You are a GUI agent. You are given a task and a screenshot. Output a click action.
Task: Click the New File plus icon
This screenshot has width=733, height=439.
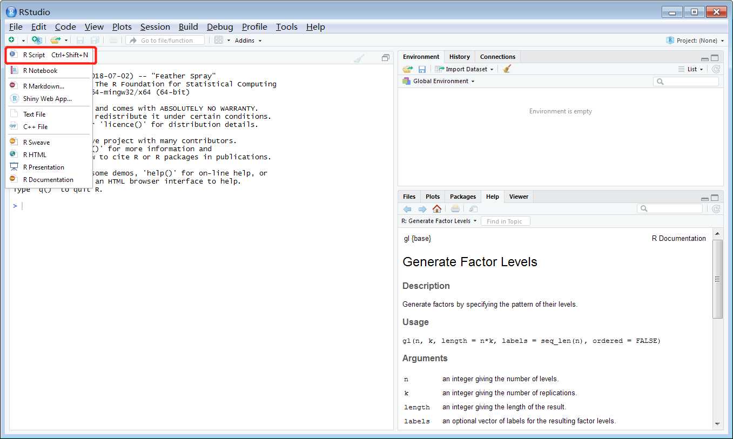pos(11,40)
